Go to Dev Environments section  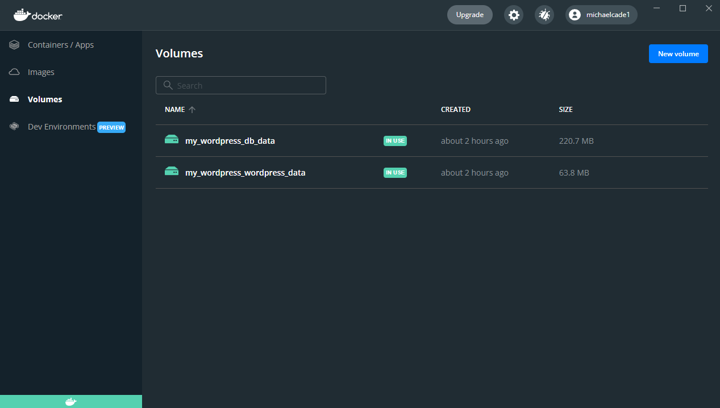tap(61, 127)
